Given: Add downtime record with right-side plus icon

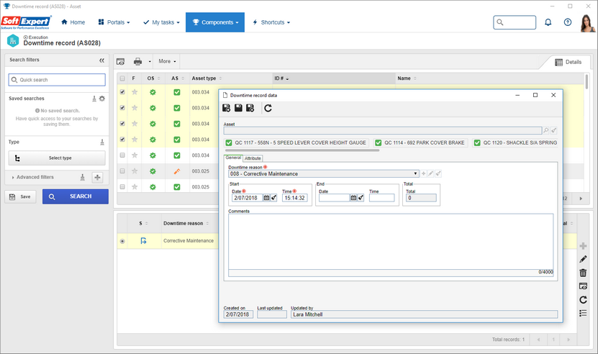Looking at the screenshot, I should point(583,246).
